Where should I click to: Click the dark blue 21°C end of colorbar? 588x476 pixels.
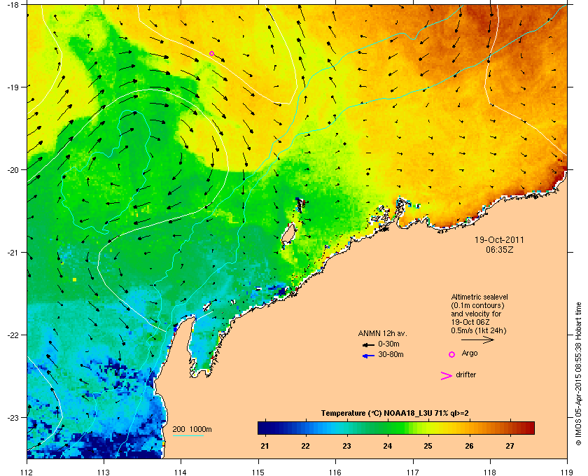click(265, 428)
